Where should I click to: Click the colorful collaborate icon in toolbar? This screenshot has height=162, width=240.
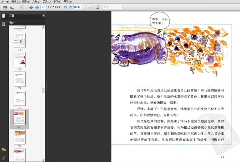pos(12,7)
